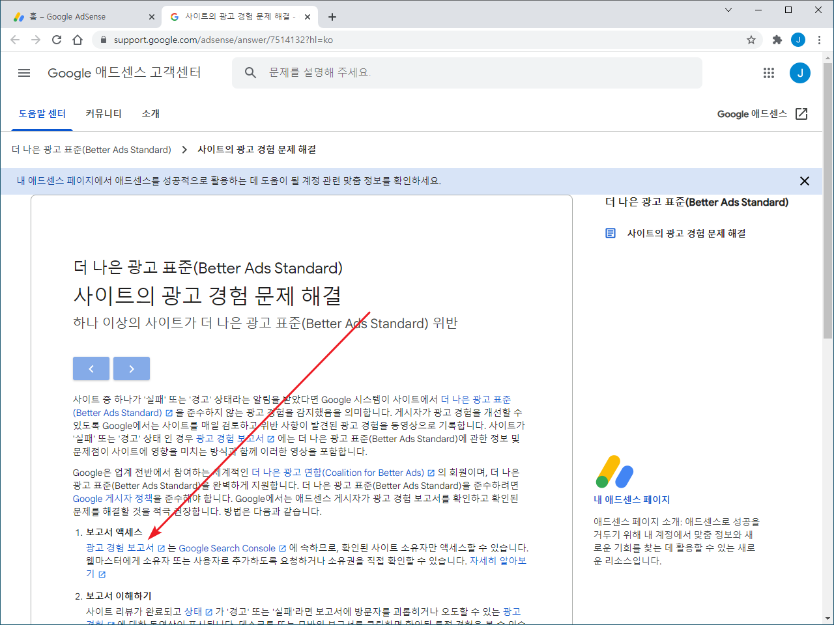Open the browser home page
The height and width of the screenshot is (625, 834).
pos(78,40)
